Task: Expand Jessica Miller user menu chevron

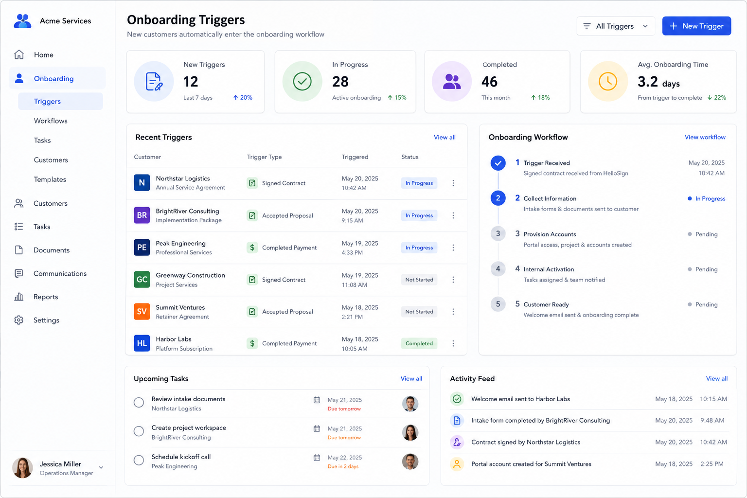Action: (x=101, y=467)
